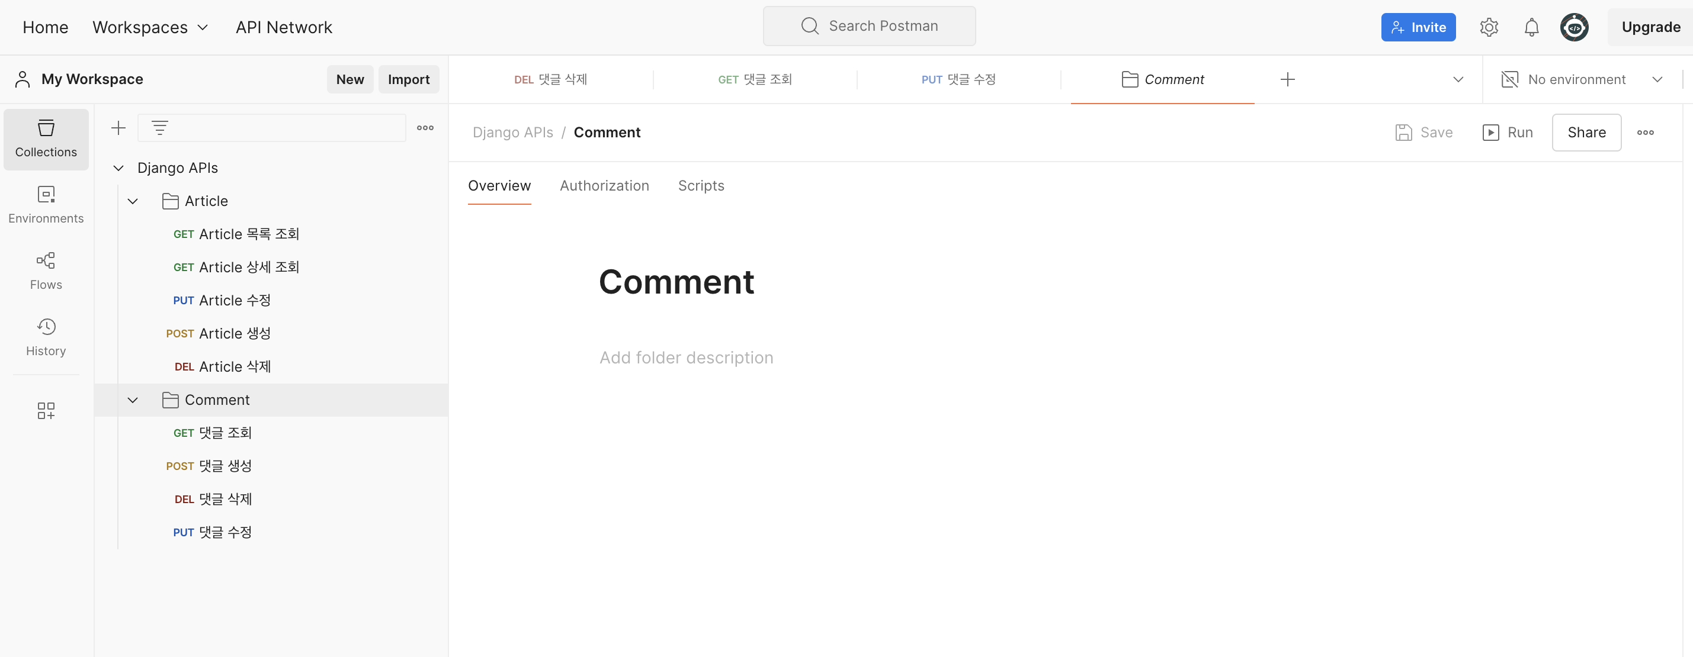1693x657 pixels.
Task: Click the Share button
Action: click(1586, 133)
